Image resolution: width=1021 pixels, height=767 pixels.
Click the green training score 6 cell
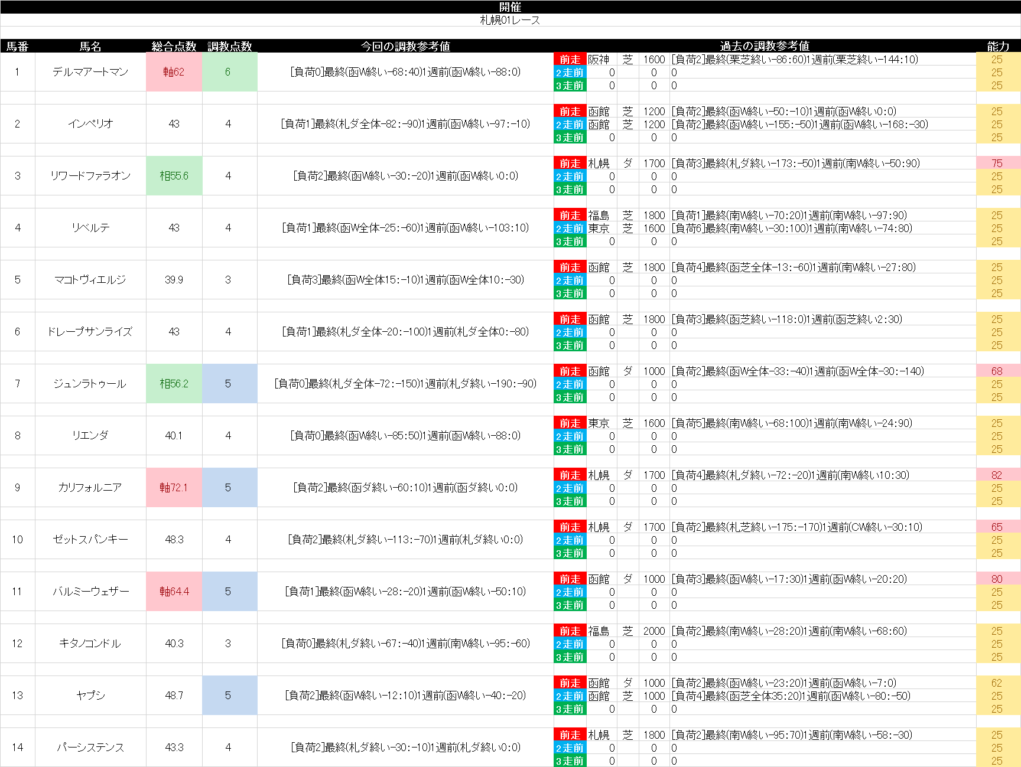[x=229, y=72]
